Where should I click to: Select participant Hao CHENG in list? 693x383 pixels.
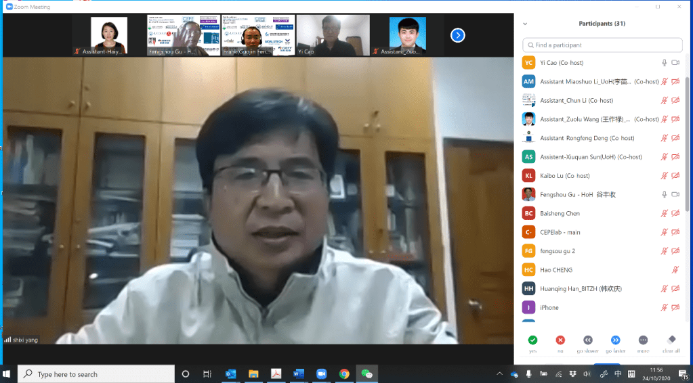pyautogui.click(x=555, y=270)
